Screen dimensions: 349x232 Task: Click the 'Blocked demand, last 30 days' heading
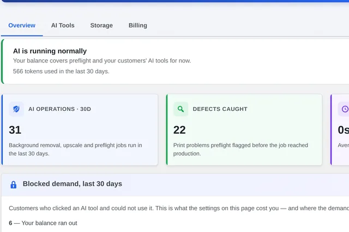pos(73,184)
